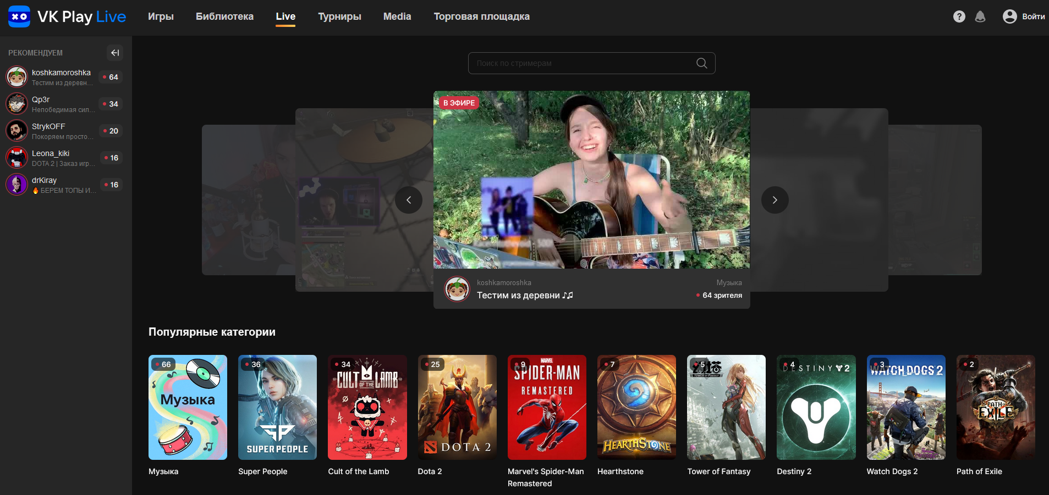Open koshkamoroshka channel name in sidebar
The width and height of the screenshot is (1049, 495).
61,73
